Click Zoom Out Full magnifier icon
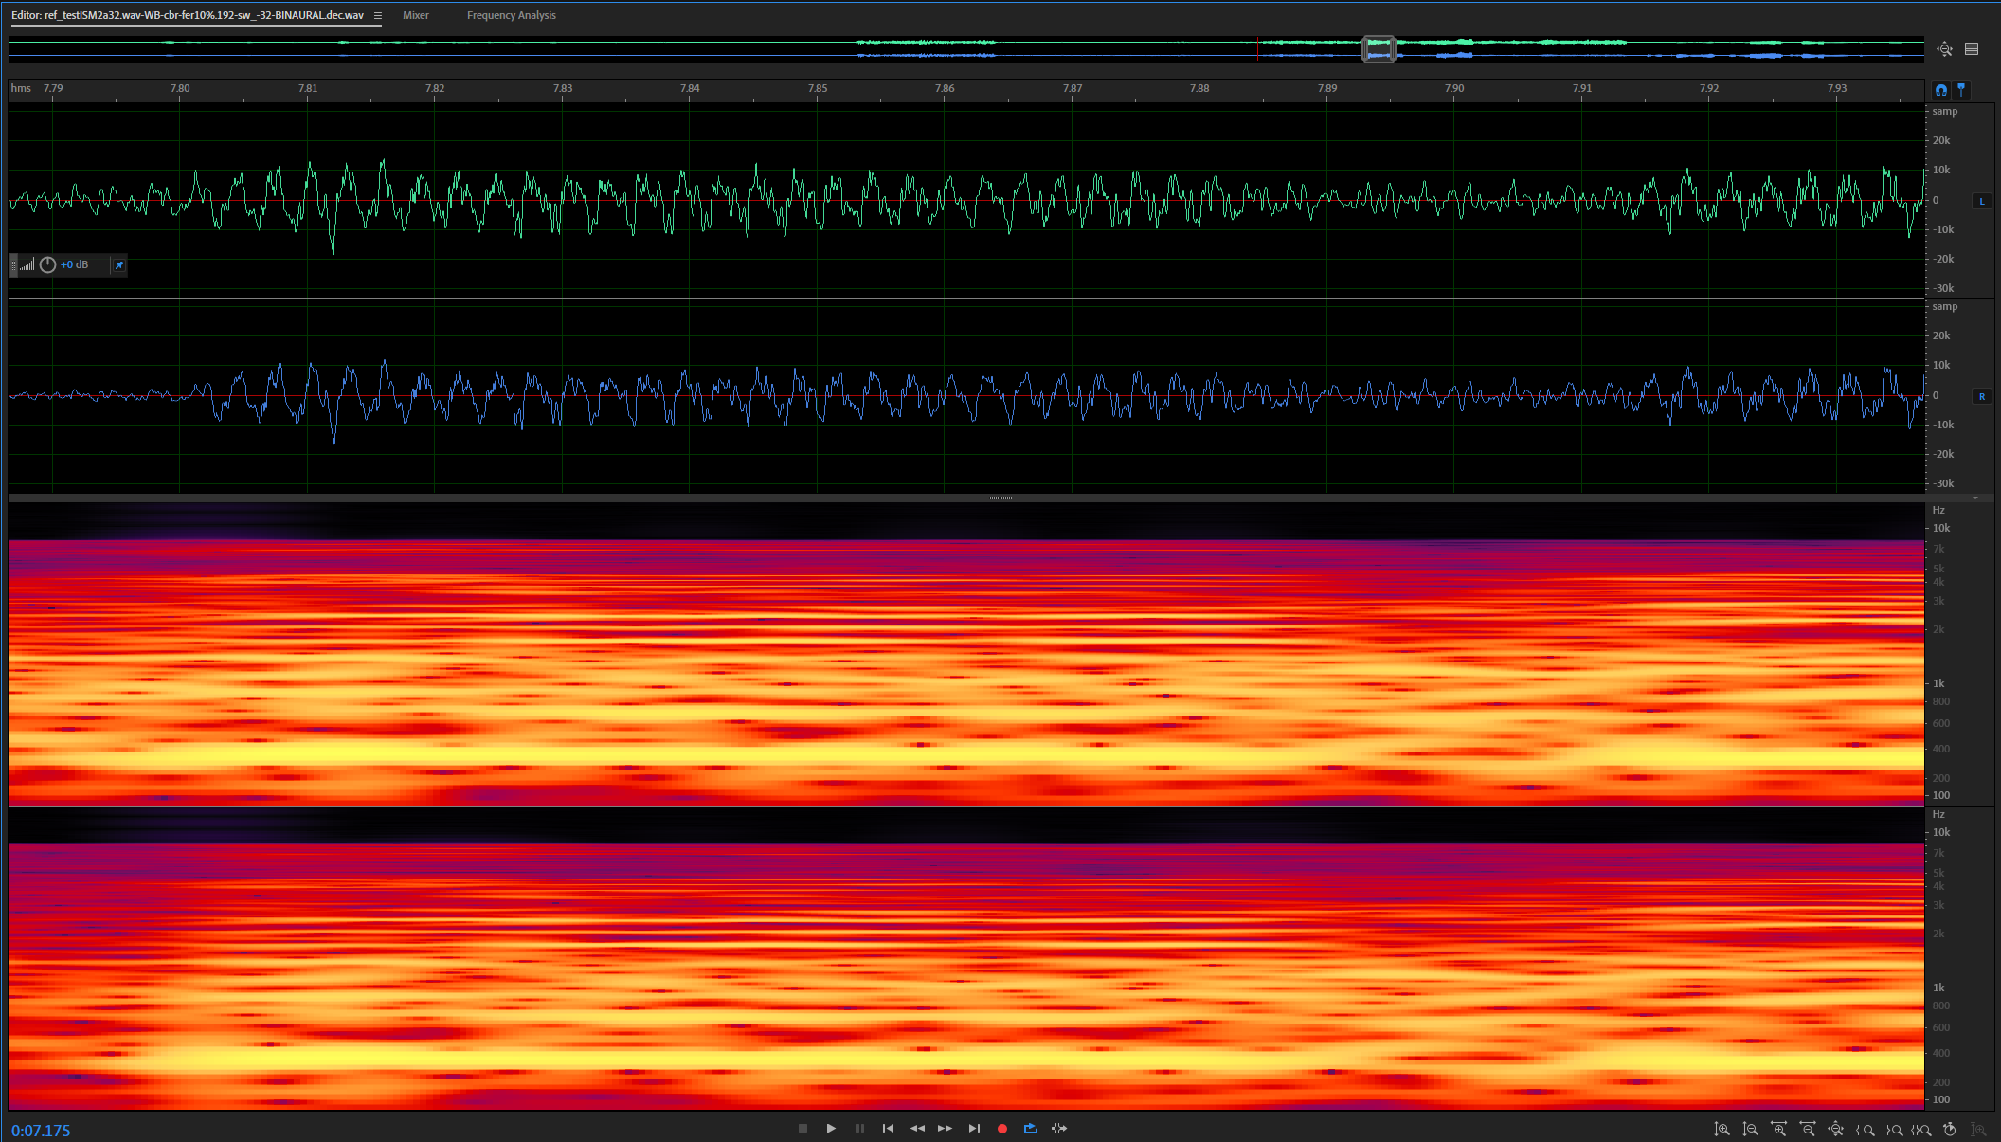The width and height of the screenshot is (2001, 1142). point(1835,1129)
